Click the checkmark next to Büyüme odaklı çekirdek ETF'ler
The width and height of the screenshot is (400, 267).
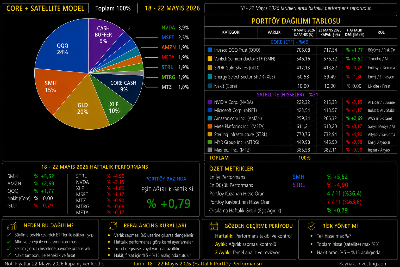pyautogui.click(x=9, y=235)
